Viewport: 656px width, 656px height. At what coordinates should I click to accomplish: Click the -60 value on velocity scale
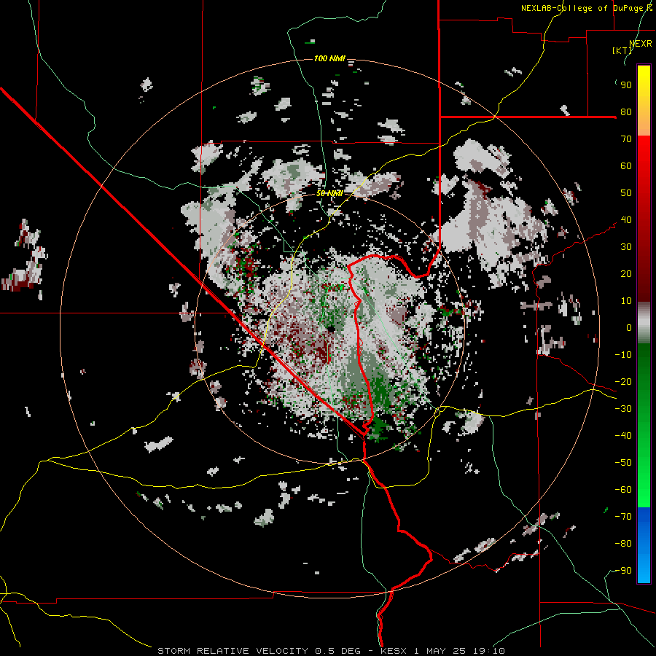[x=623, y=490]
